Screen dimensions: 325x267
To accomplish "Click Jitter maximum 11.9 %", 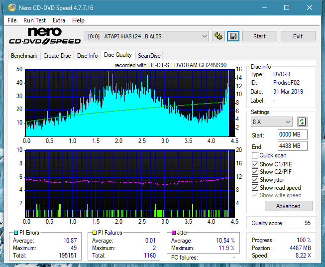I will point(226,248).
